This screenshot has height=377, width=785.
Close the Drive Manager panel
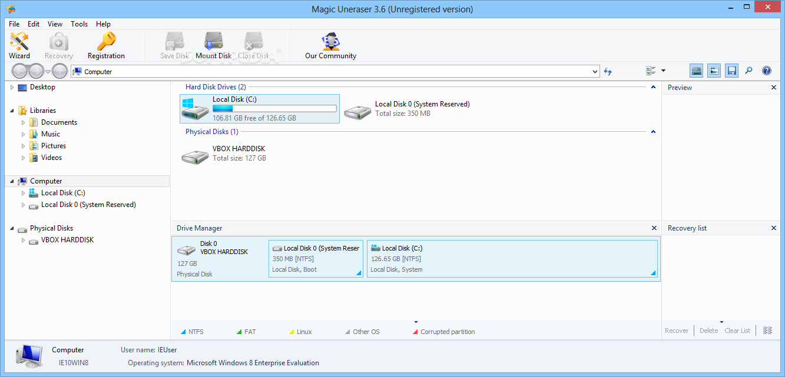tap(654, 228)
